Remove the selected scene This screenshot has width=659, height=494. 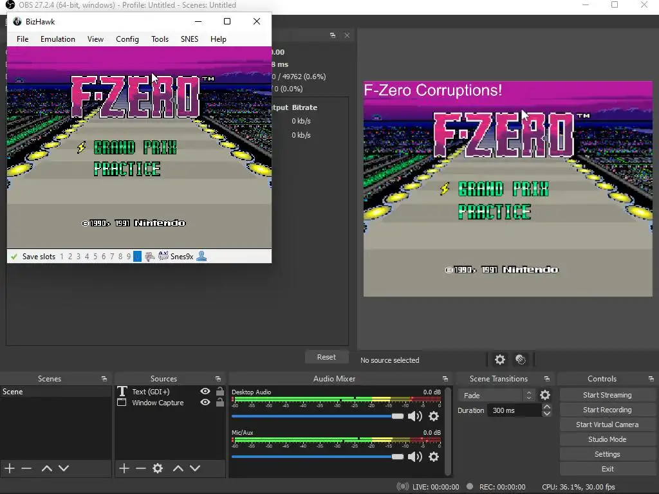pyautogui.click(x=26, y=468)
